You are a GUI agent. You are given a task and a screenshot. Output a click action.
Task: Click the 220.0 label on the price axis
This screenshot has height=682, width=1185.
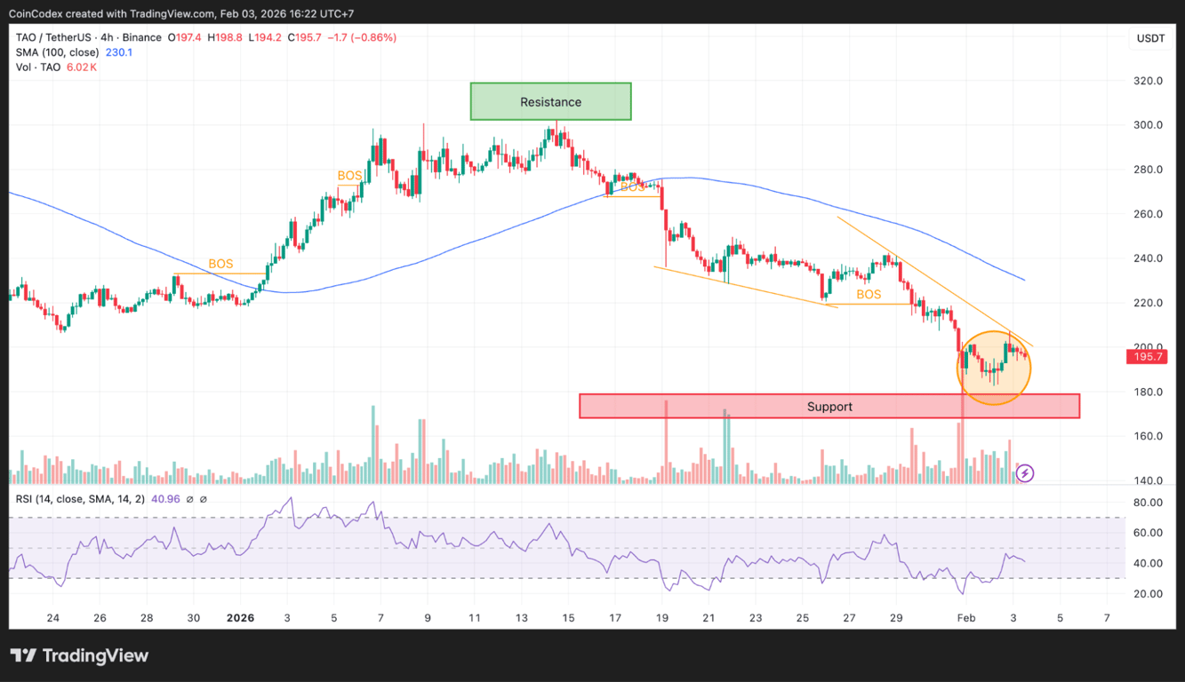tap(1149, 301)
